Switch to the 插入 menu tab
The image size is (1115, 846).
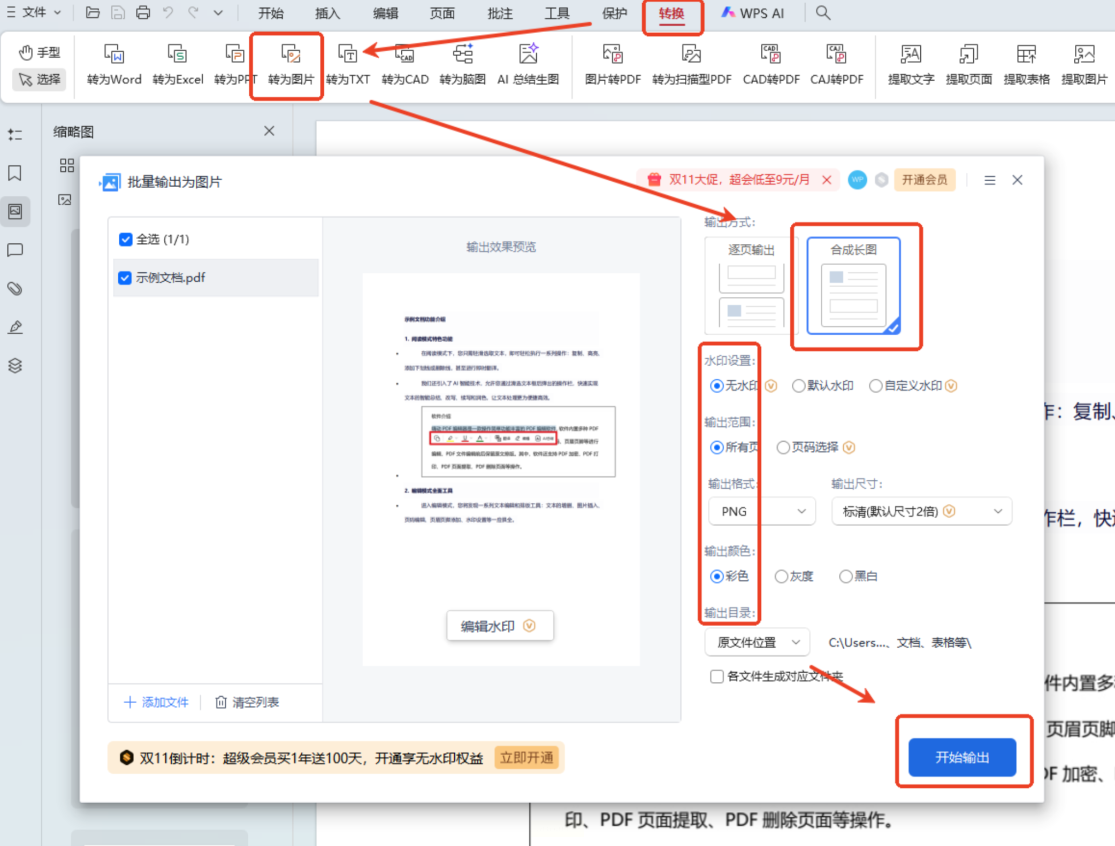(327, 13)
